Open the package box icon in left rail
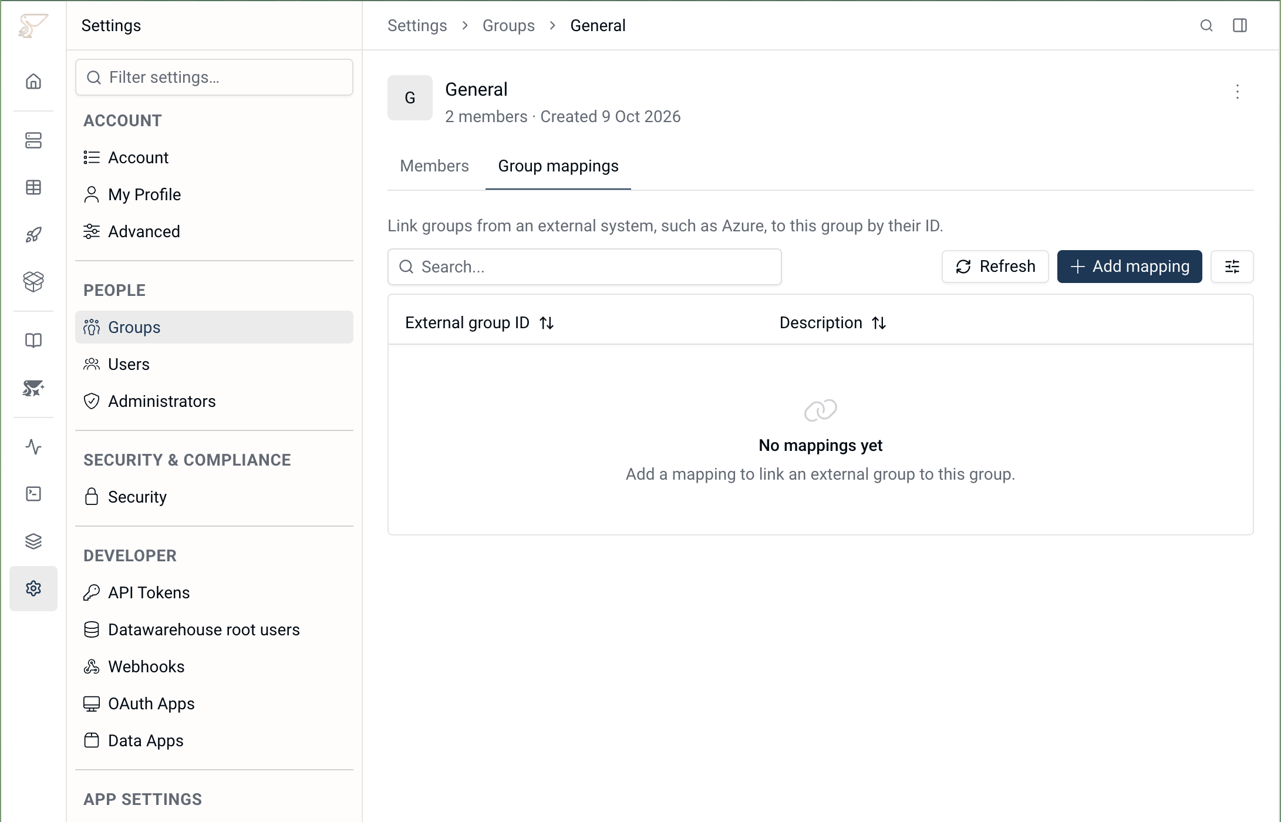This screenshot has height=822, width=1281. point(33,282)
